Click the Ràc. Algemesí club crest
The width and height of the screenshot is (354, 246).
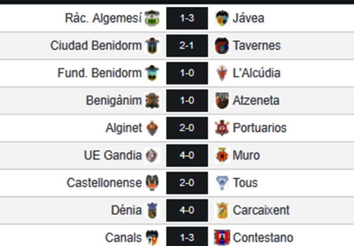(153, 18)
